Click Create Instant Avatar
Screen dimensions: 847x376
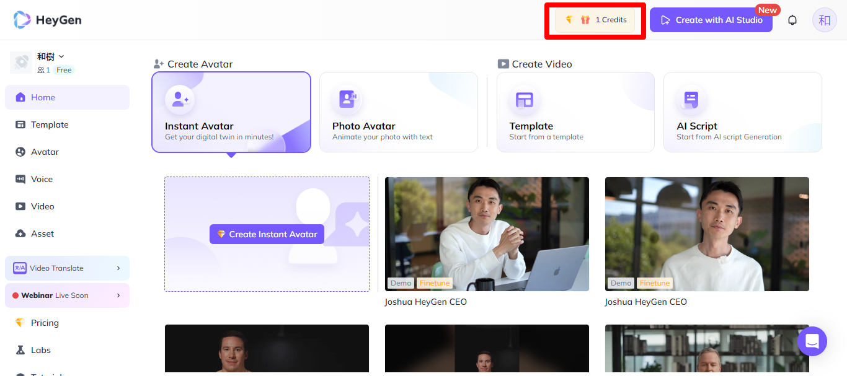[x=267, y=234]
